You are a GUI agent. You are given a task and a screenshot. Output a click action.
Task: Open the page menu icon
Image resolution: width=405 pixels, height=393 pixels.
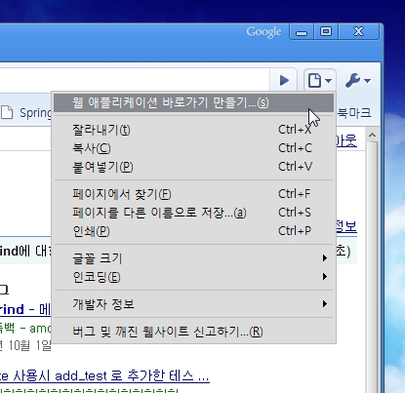320,80
